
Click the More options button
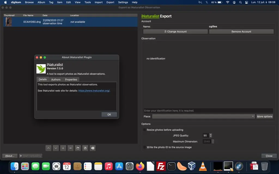coord(265,116)
